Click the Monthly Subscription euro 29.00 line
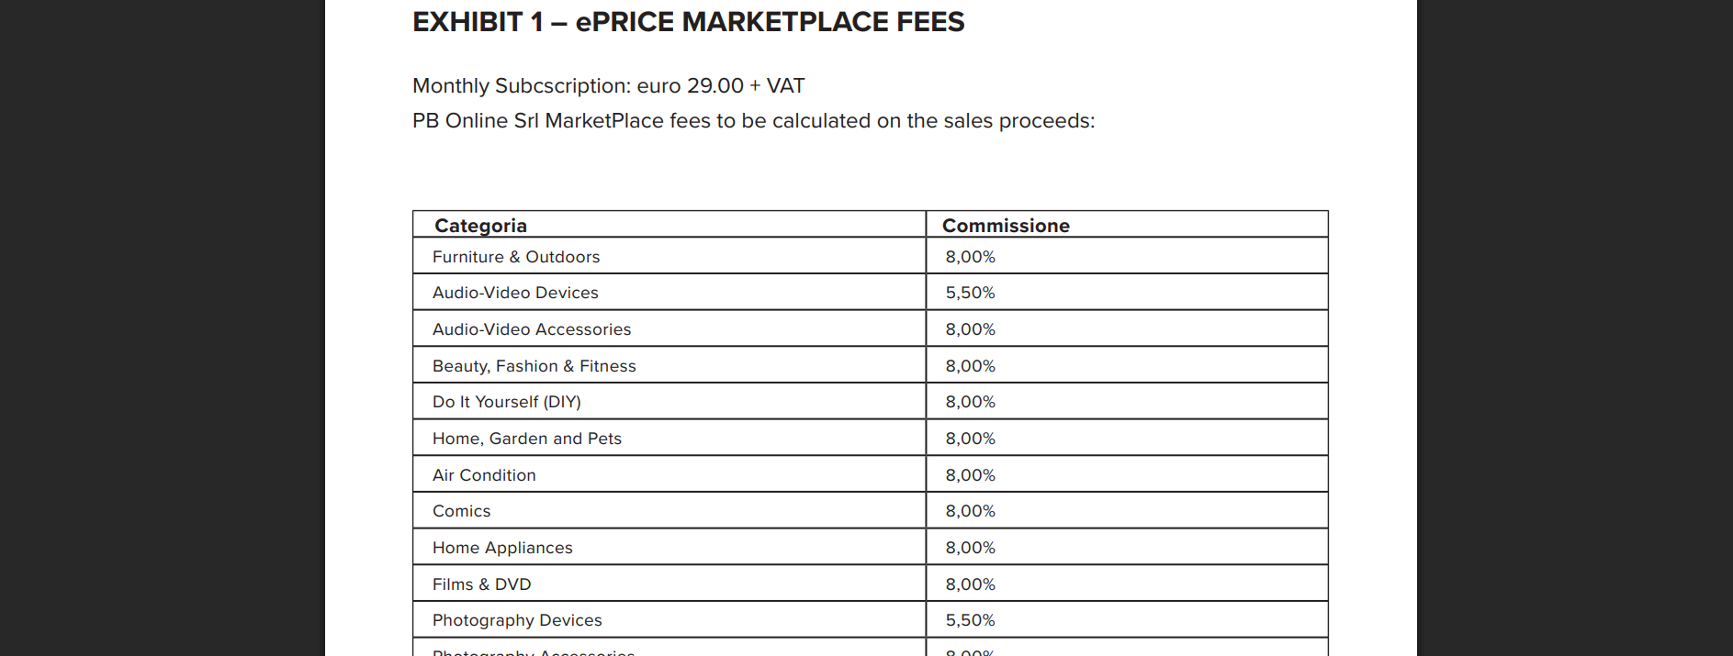Viewport: 1733px width, 656px height. pyautogui.click(x=608, y=86)
